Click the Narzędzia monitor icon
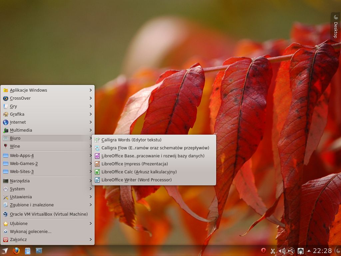This screenshot has width=341, height=256. [6, 181]
